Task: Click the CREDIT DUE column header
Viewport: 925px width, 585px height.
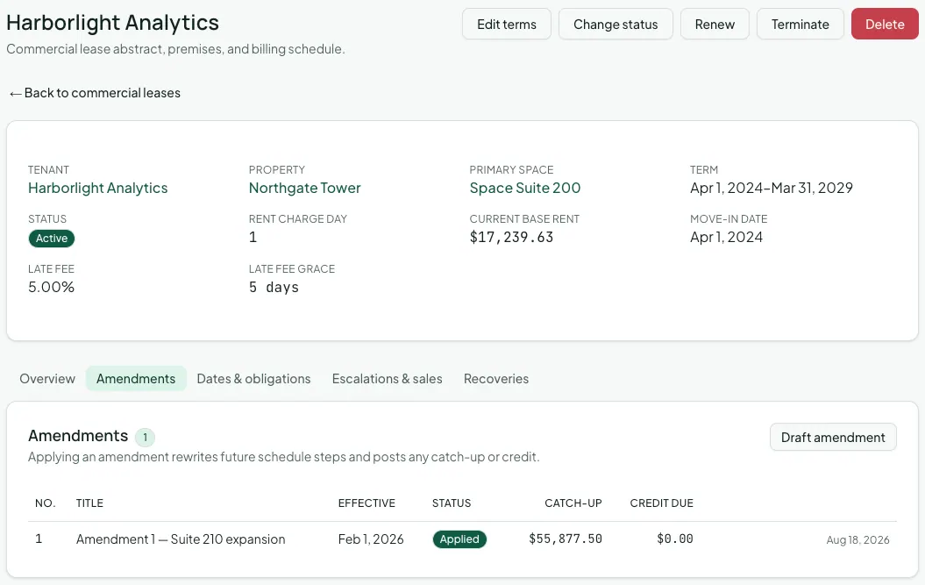Action: pyautogui.click(x=661, y=503)
